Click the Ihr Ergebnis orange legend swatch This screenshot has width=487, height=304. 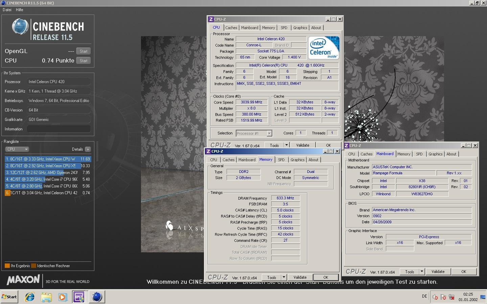[x=7, y=266]
